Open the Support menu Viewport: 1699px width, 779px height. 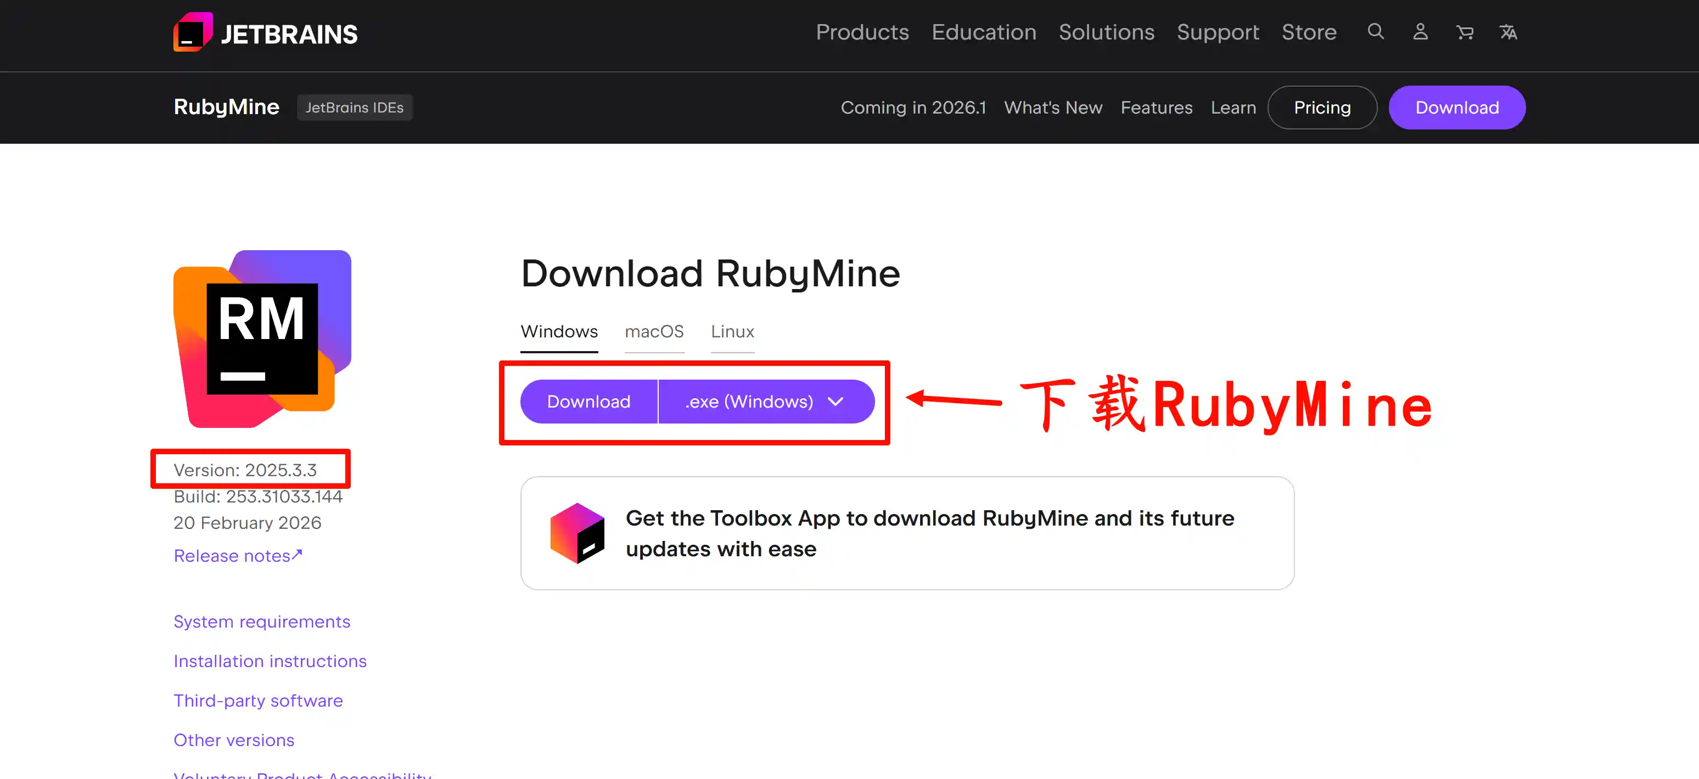pyautogui.click(x=1218, y=32)
